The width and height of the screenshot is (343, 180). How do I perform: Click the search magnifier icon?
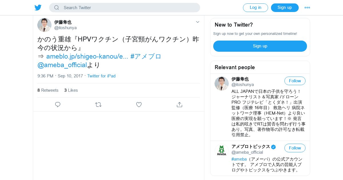[57, 8]
